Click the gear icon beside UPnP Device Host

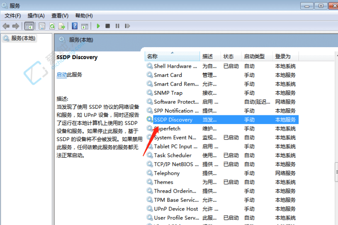pyautogui.click(x=150, y=209)
